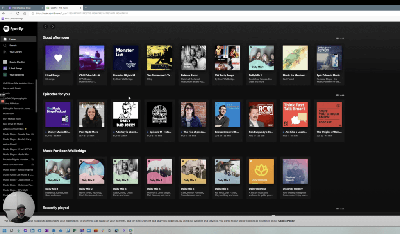The width and height of the screenshot is (400, 234).
Task: Select 'Dave's not here man' playlist
Action: point(13,165)
